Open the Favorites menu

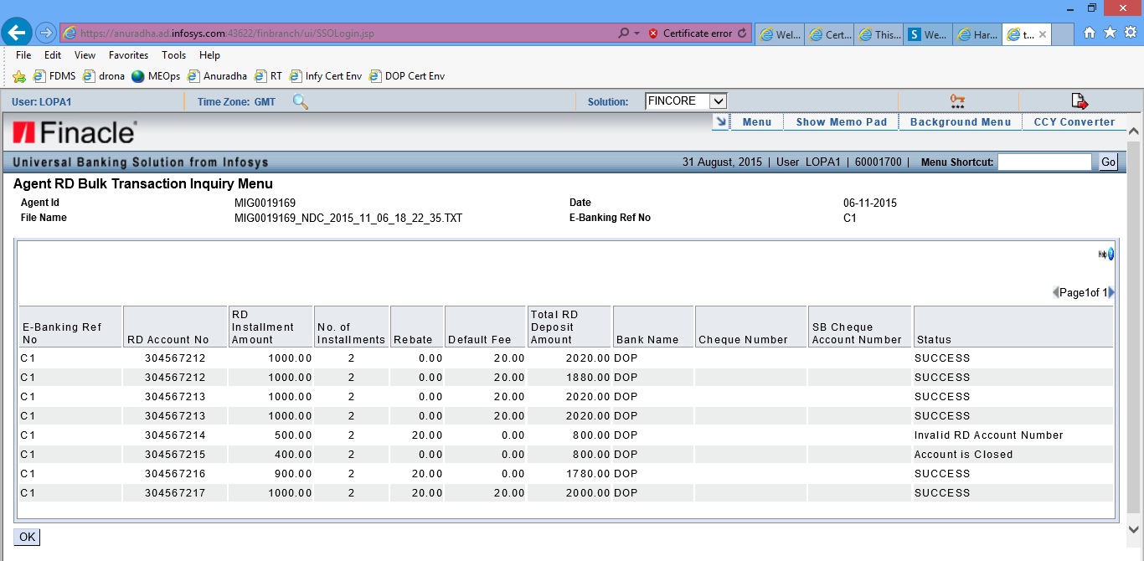click(x=128, y=55)
